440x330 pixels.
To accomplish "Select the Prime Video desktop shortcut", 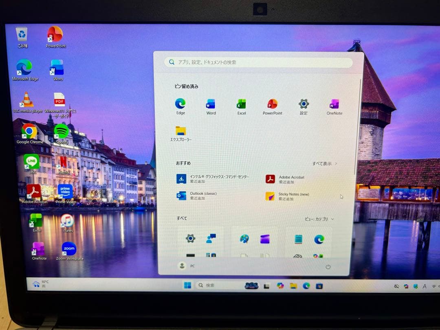I will click(x=65, y=194).
